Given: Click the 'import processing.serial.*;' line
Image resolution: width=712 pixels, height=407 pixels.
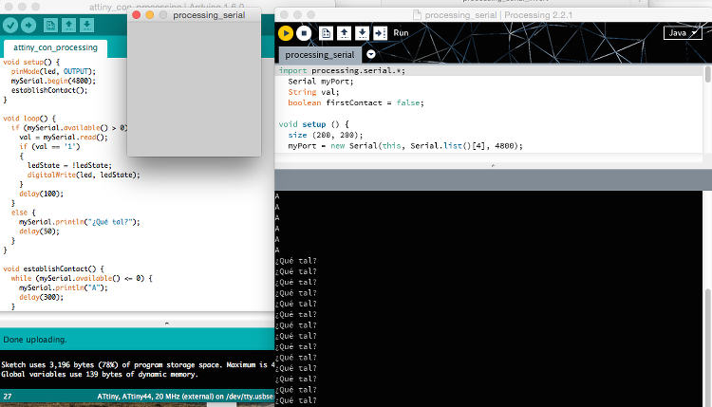Looking at the screenshot, I should pyautogui.click(x=342, y=71).
